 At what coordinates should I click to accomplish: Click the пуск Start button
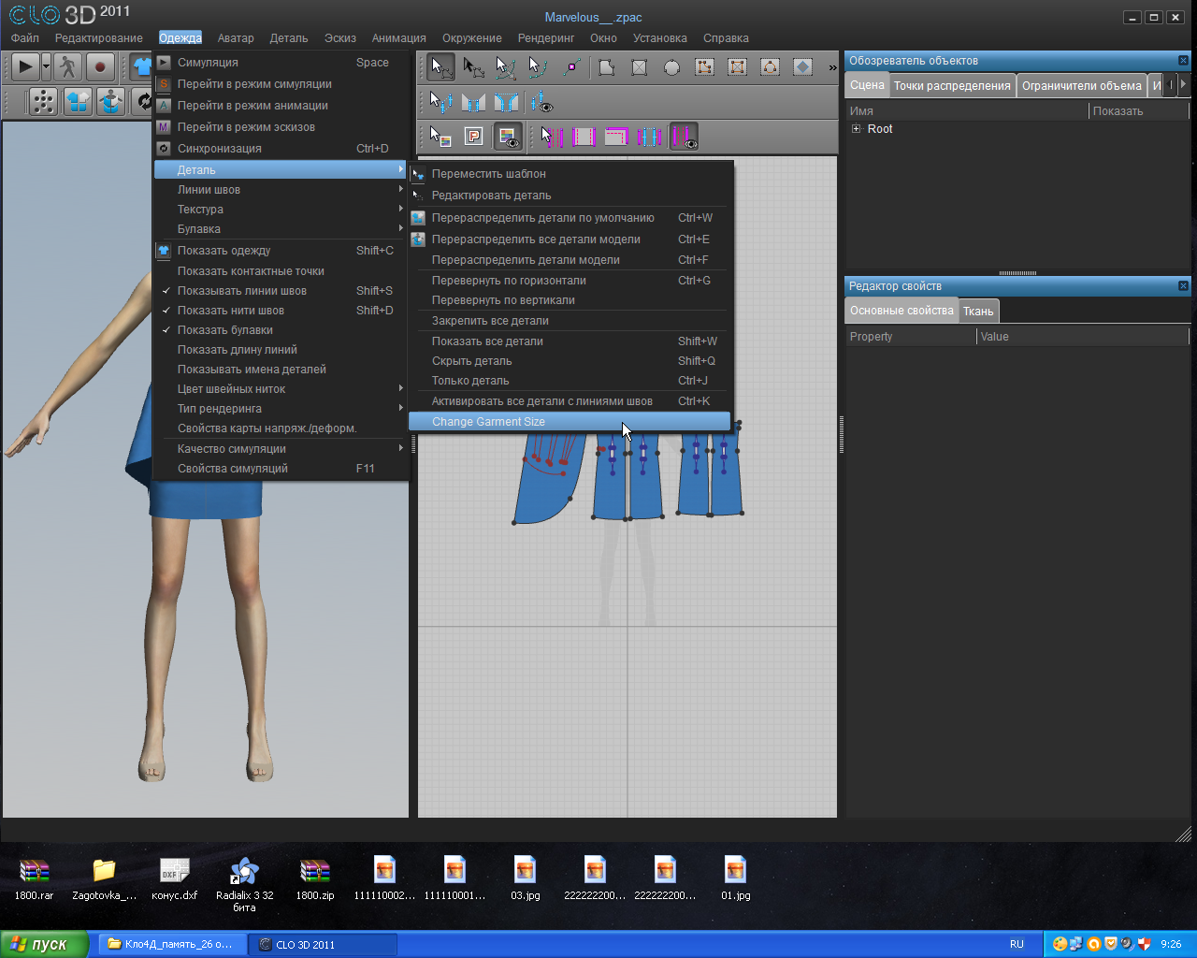(44, 944)
